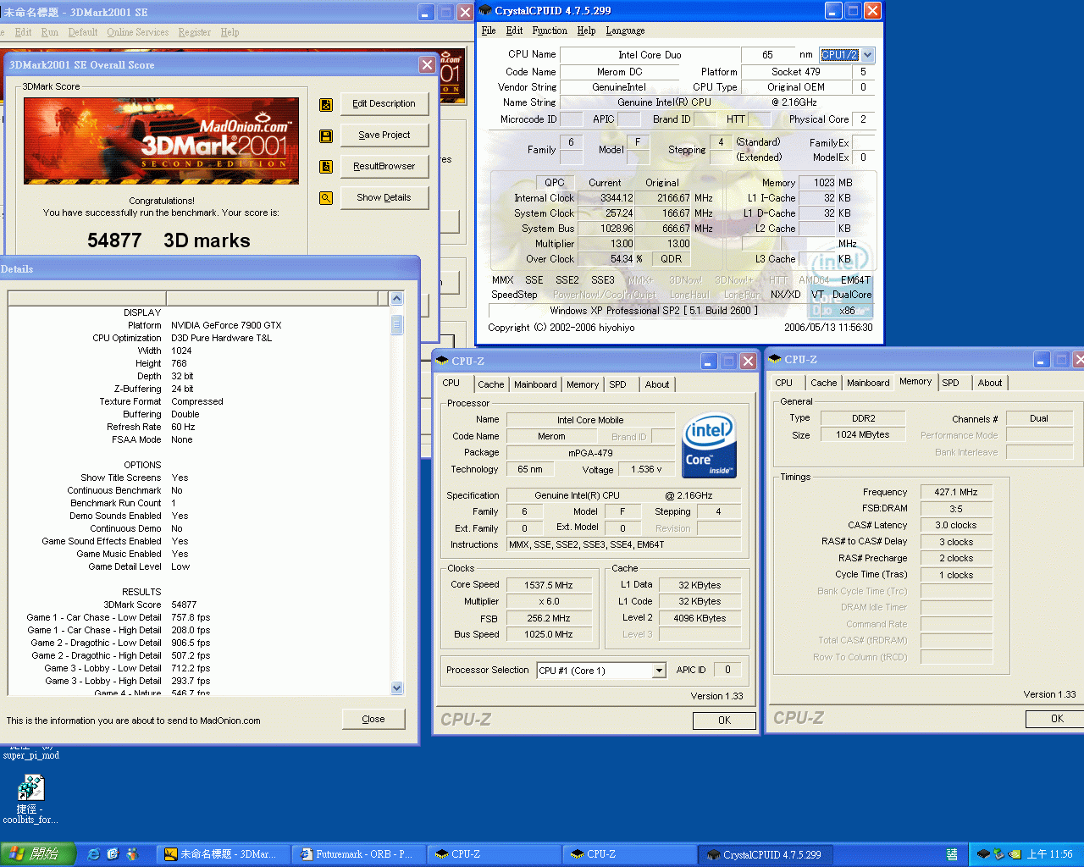1084x867 pixels.
Task: Click the ResultBrowser button
Action: pyautogui.click(x=384, y=167)
